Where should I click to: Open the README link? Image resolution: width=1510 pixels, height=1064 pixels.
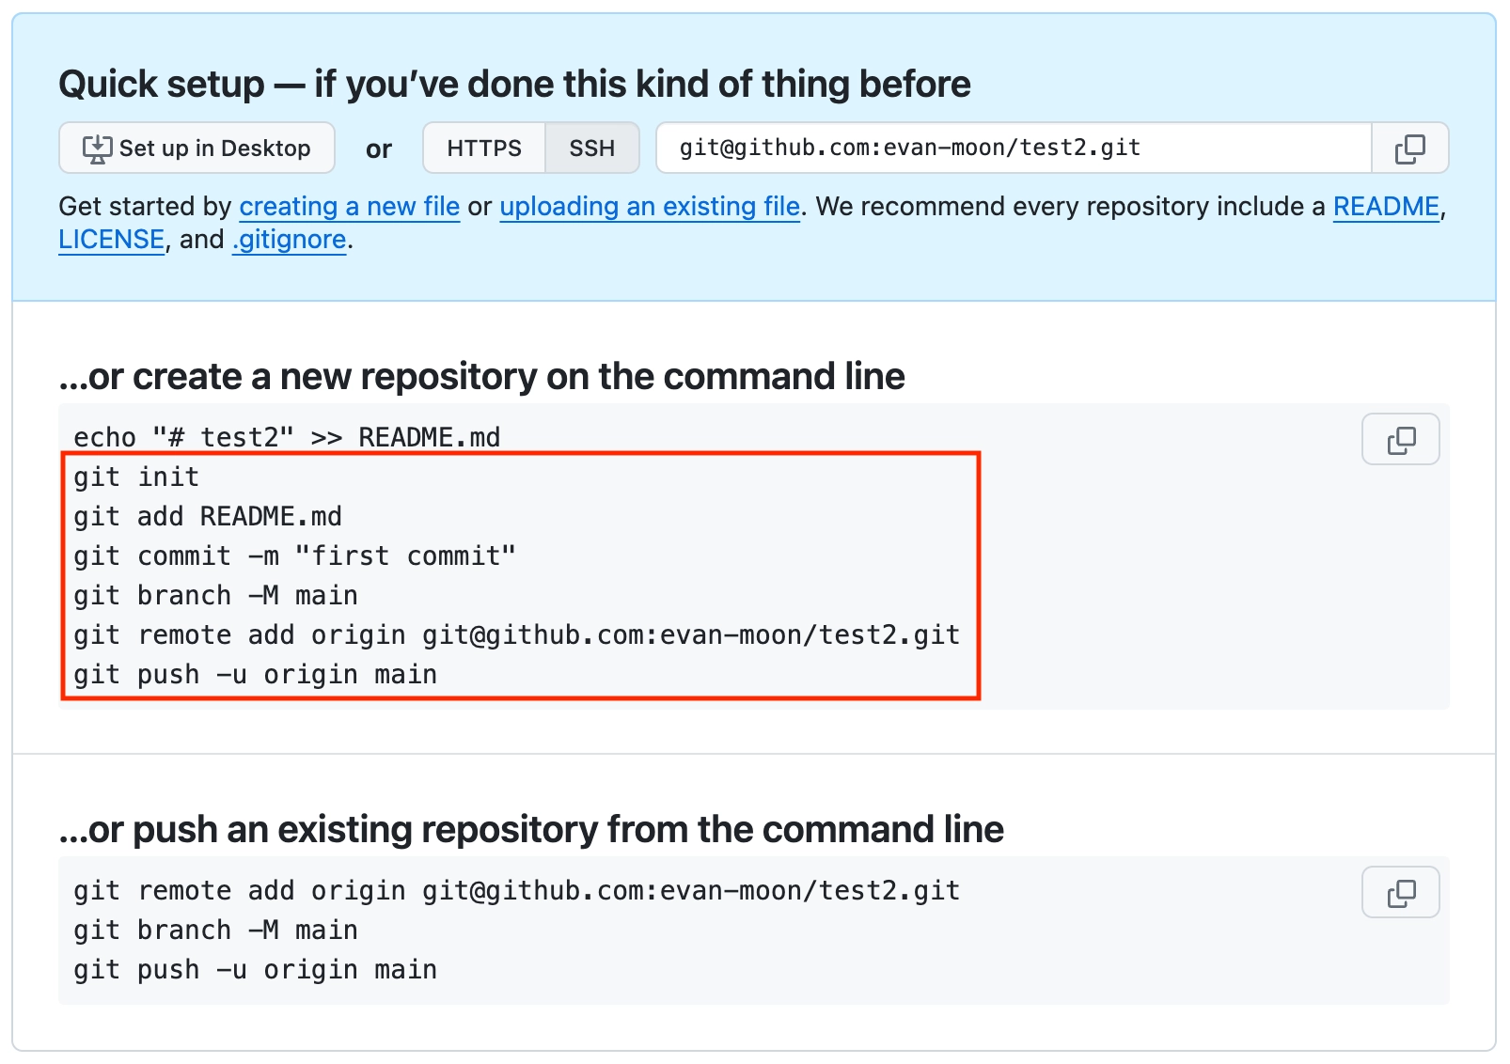pyautogui.click(x=1385, y=207)
